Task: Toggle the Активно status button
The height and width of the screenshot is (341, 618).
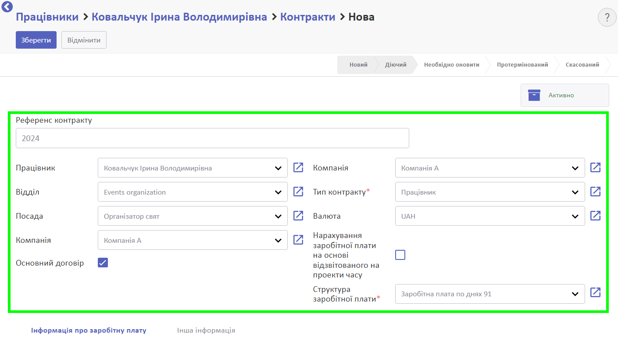Action: pos(565,95)
